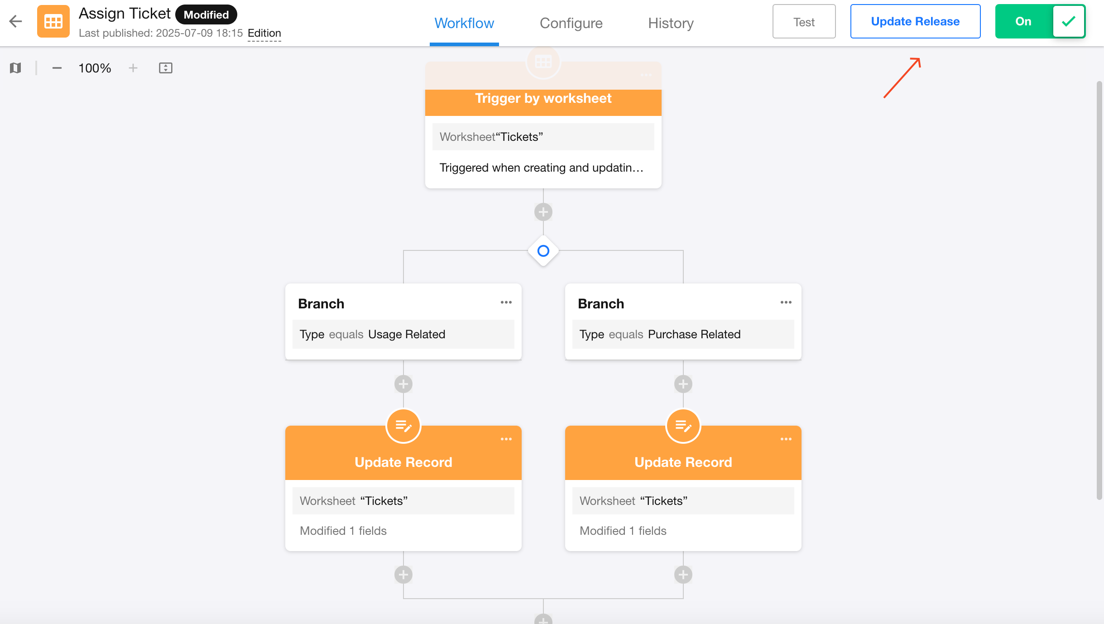This screenshot has width=1104, height=624.
Task: Click the blue branch gateway diamond
Action: 543,250
